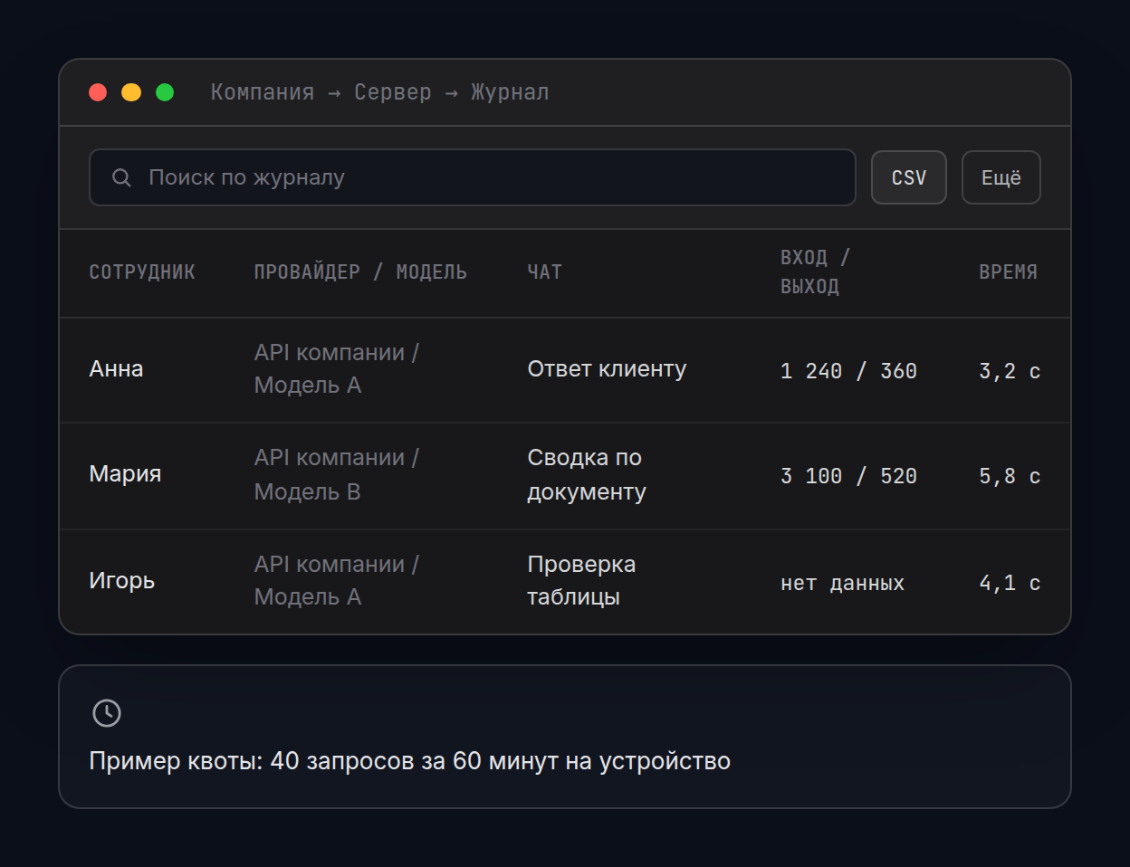Open the "Ещё" menu button
Image resolution: width=1130 pixels, height=867 pixels.
(x=1001, y=177)
